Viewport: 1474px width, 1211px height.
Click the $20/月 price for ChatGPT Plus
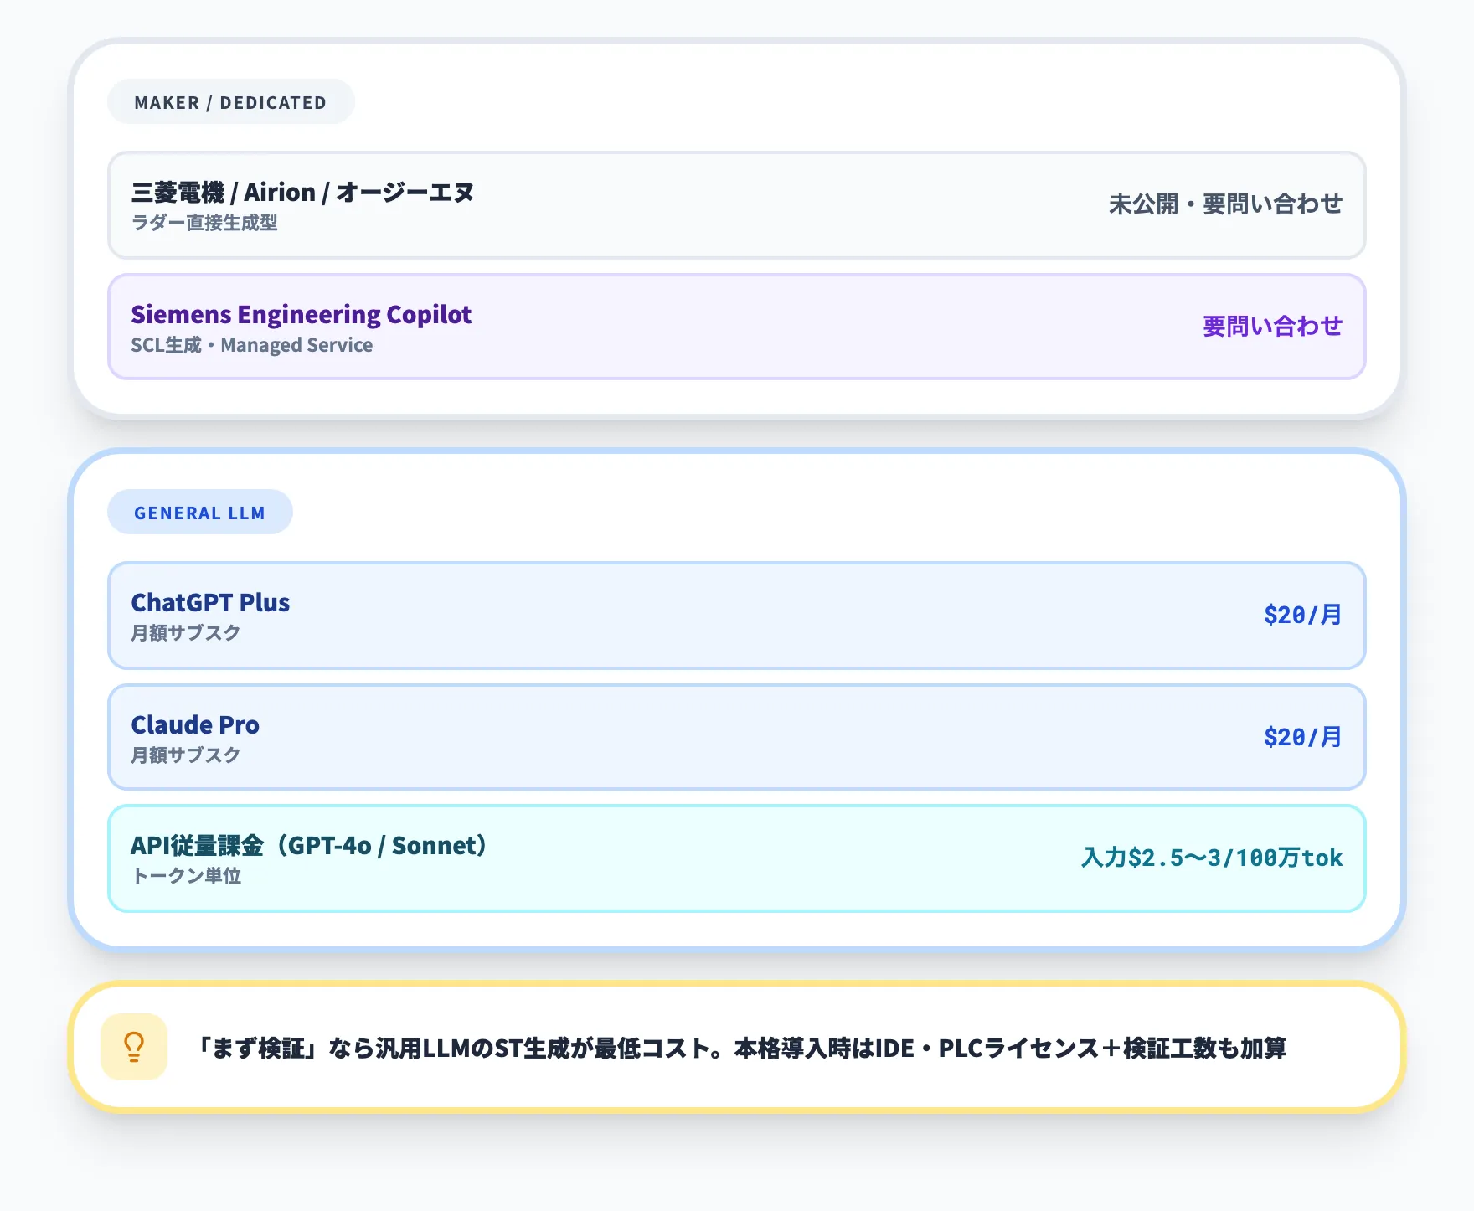[x=1302, y=616]
